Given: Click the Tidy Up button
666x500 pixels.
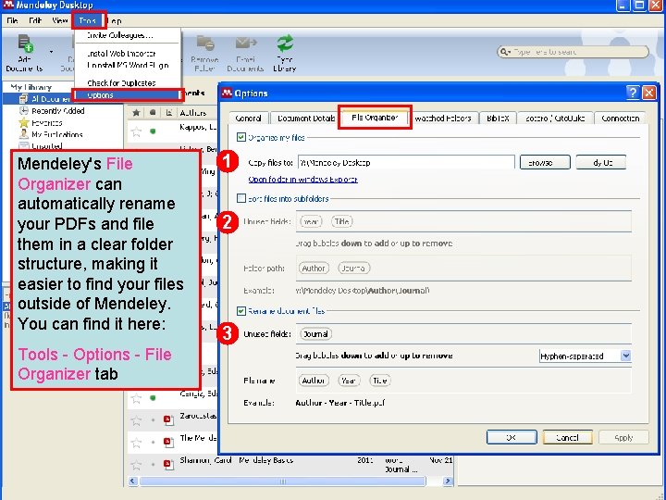Looking at the screenshot, I should 601,162.
